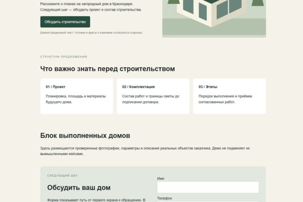The width and height of the screenshot is (303, 202).
Task: Click paragraph 'Здесь размещаются проверенные фотографии'
Action: pyautogui.click(x=145, y=151)
